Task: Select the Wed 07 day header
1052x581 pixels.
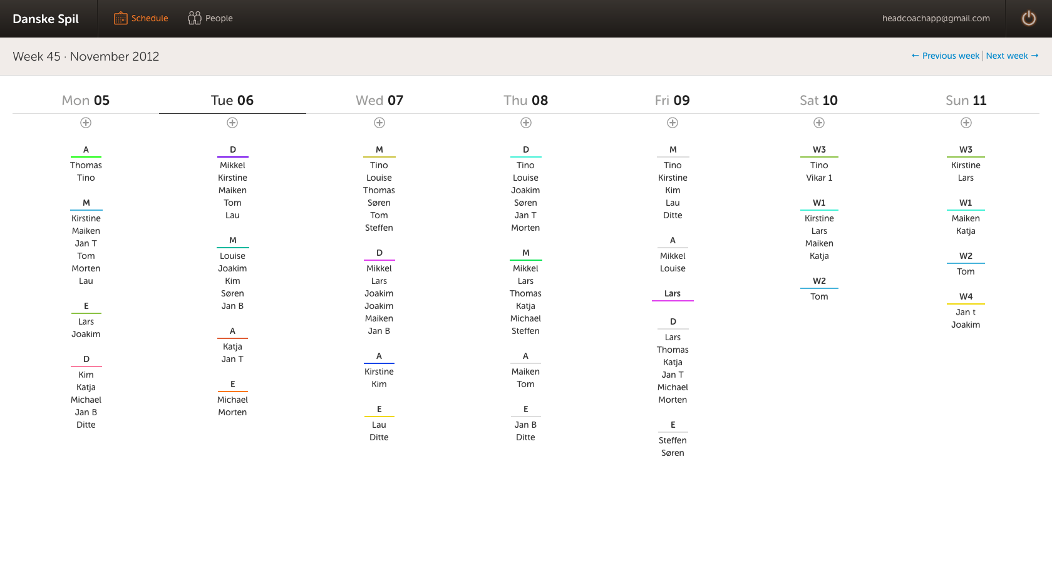Action: (379, 100)
